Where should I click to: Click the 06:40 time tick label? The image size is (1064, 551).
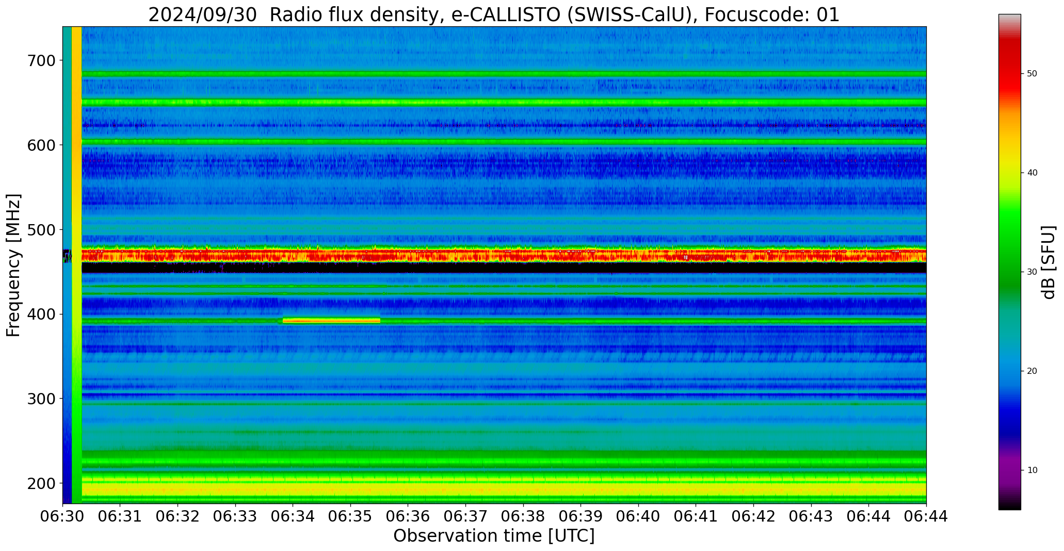(639, 516)
